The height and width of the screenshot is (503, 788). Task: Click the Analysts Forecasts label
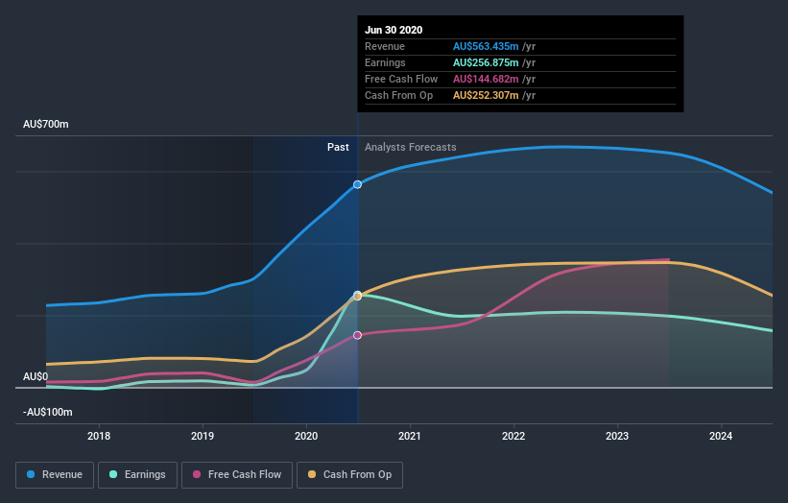pos(411,147)
